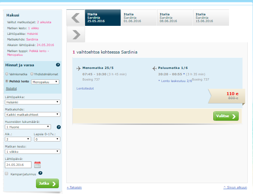Switch to Sardinia 15.06.2016 date tab
The height and width of the screenshot is (194, 253).
(x=211, y=18)
